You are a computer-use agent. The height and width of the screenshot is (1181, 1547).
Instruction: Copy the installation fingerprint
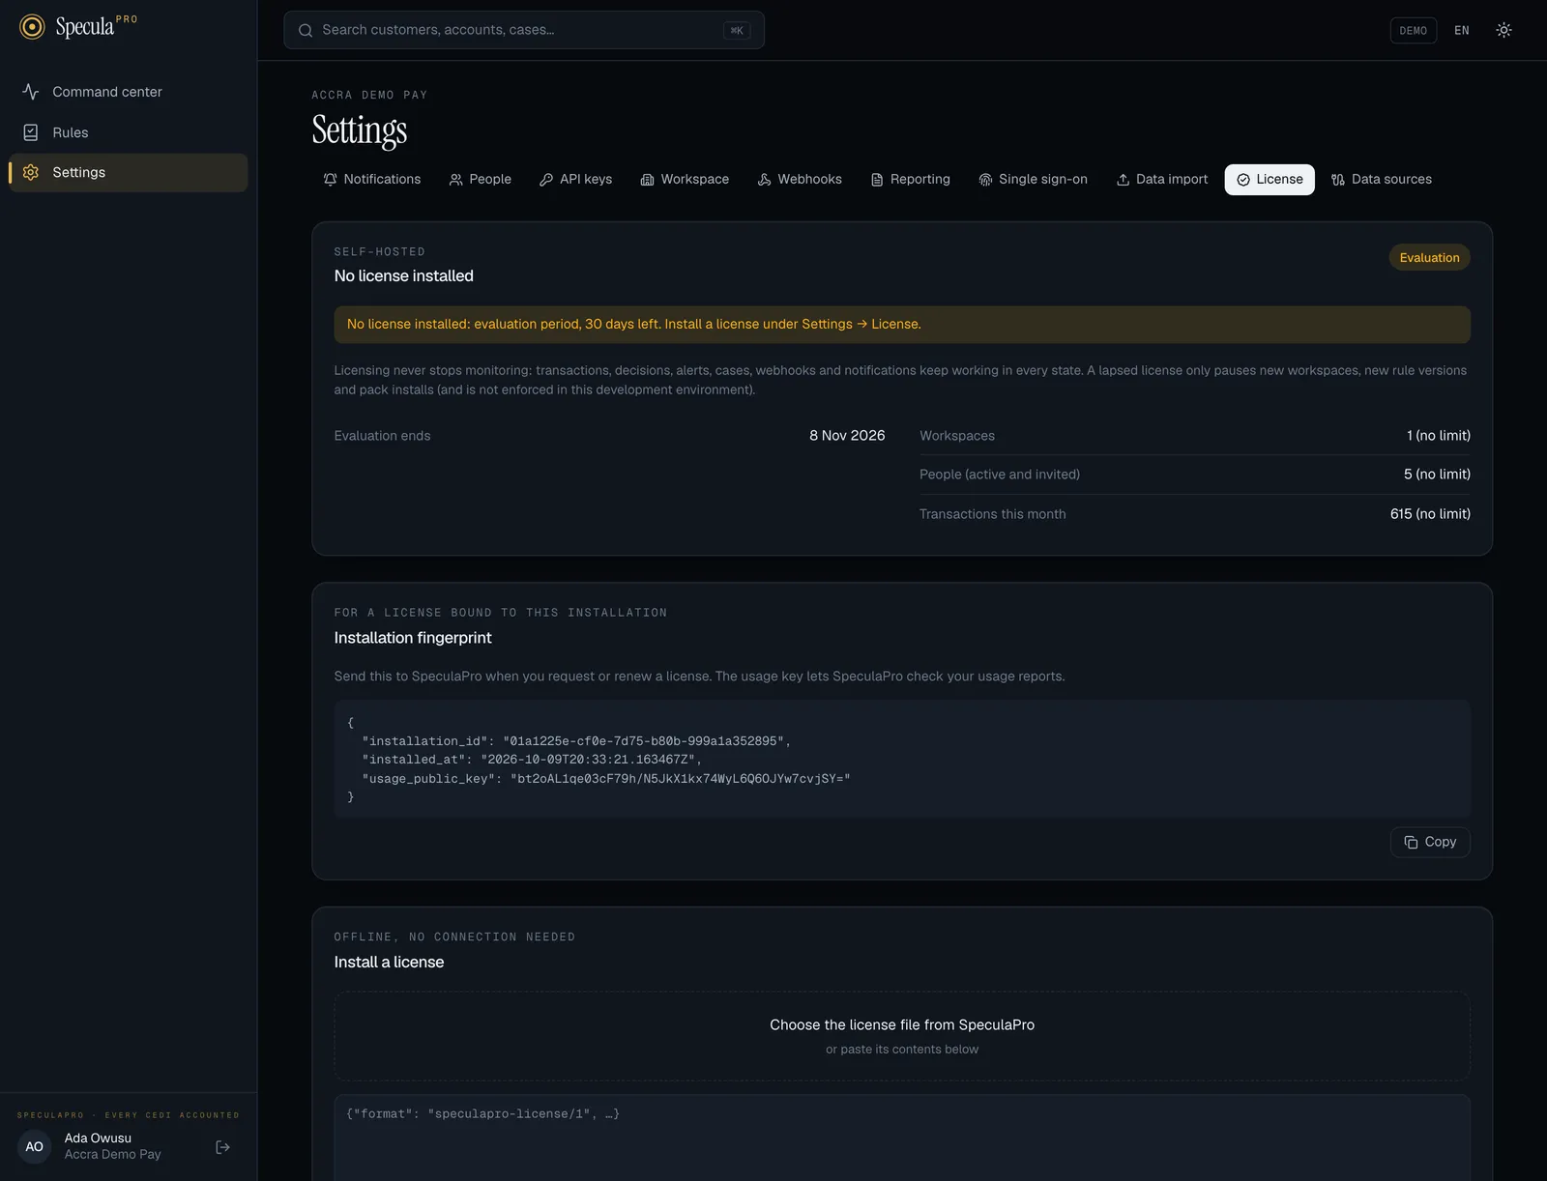click(x=1430, y=843)
